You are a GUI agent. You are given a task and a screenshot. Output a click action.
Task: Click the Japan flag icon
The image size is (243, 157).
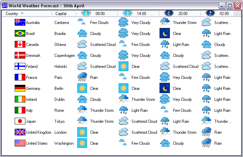point(20,121)
